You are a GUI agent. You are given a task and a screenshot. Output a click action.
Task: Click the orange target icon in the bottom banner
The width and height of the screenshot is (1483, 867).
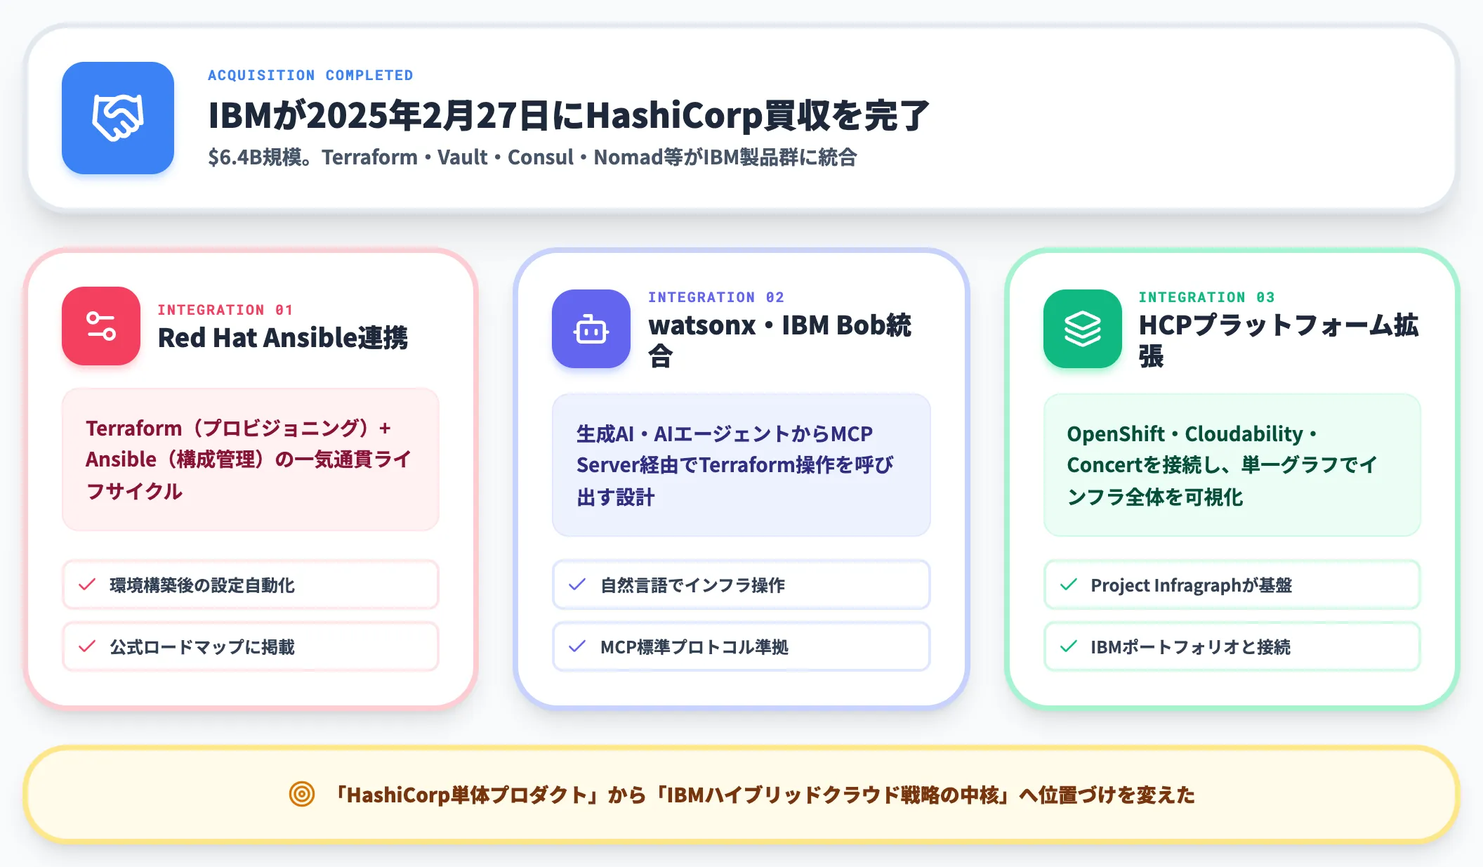302,795
